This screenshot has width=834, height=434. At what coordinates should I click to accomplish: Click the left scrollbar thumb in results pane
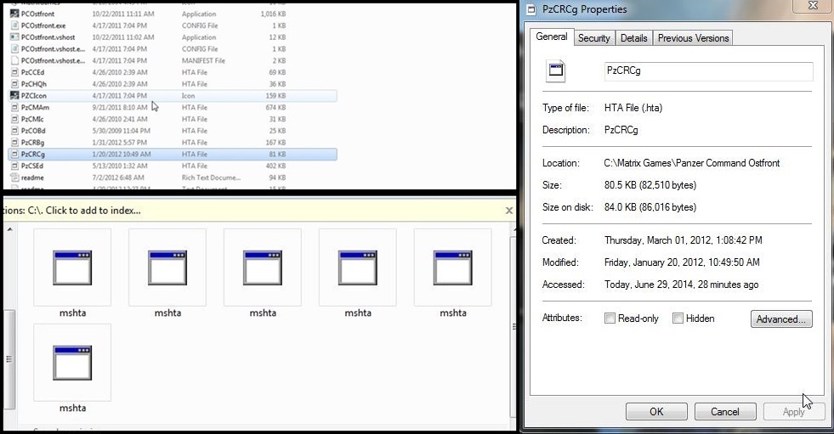9,359
